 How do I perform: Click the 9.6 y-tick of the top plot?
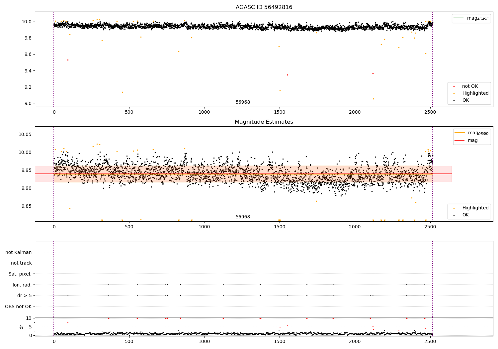click(x=28, y=54)
